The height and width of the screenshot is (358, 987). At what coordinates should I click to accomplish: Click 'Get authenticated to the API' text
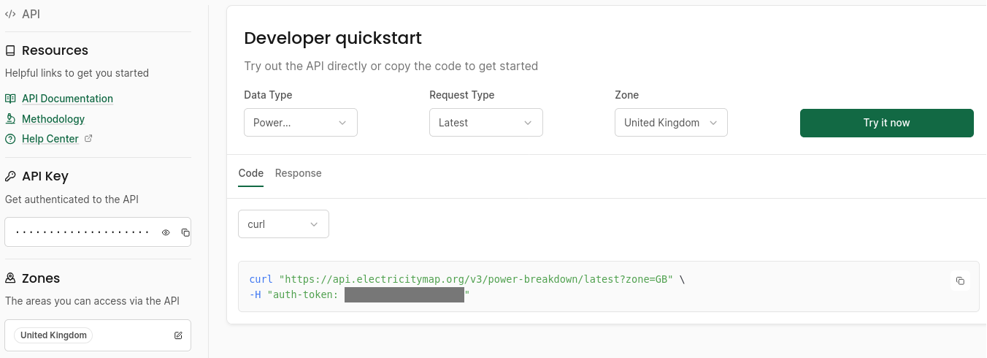click(x=72, y=199)
